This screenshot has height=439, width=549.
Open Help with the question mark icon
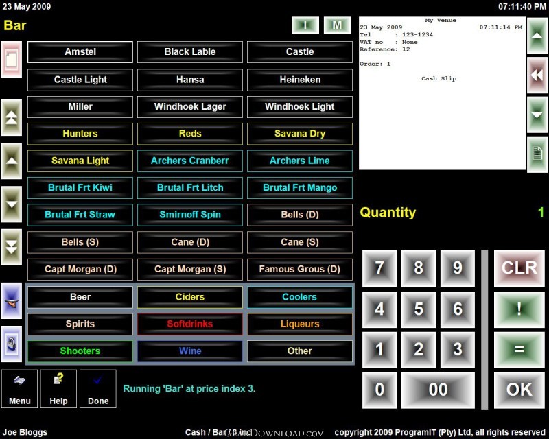coord(58,389)
